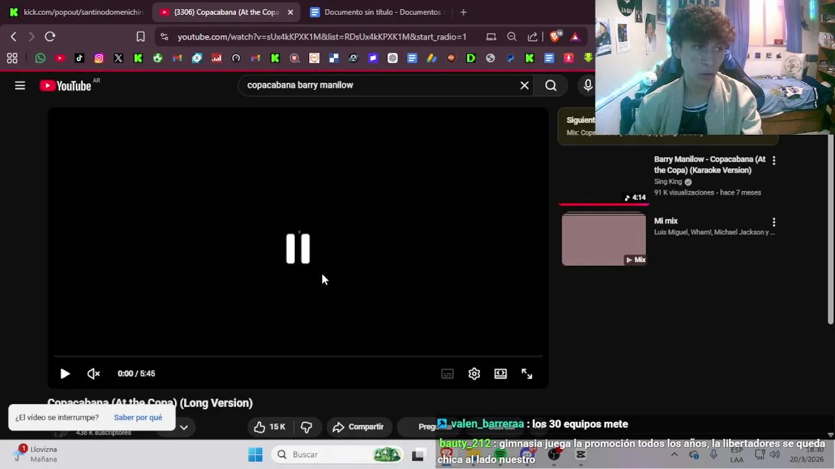Open a new browser tab

463,12
